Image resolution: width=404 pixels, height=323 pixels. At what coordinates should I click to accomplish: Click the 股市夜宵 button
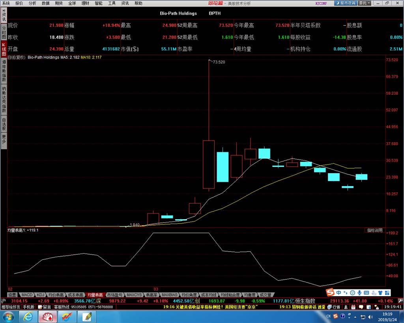pos(346,3)
